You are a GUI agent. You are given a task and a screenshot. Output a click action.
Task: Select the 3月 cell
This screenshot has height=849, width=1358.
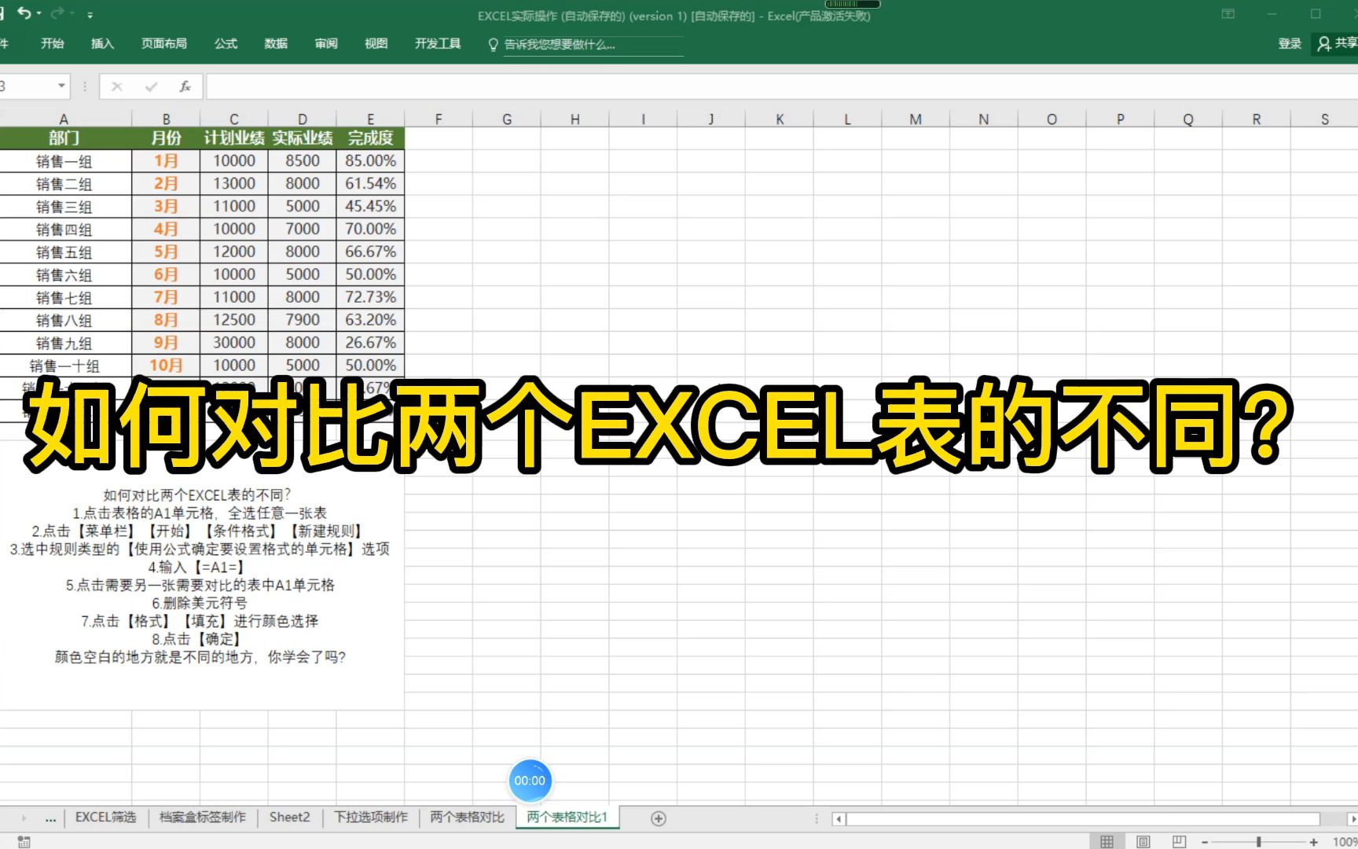166,207
